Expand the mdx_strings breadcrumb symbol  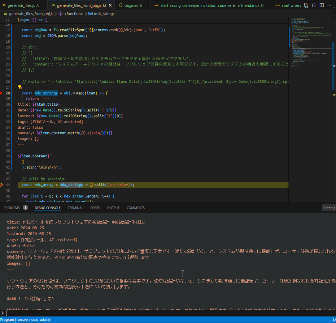click(104, 14)
